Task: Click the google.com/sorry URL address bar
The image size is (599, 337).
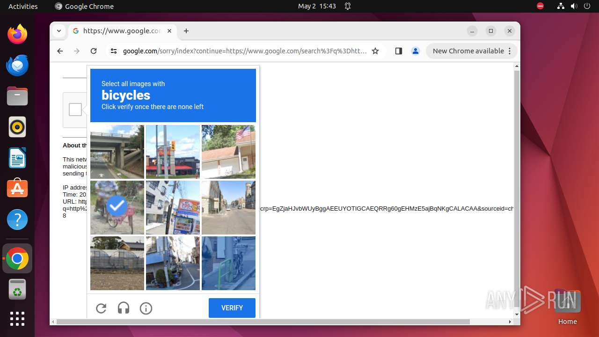Action: pyautogui.click(x=245, y=51)
